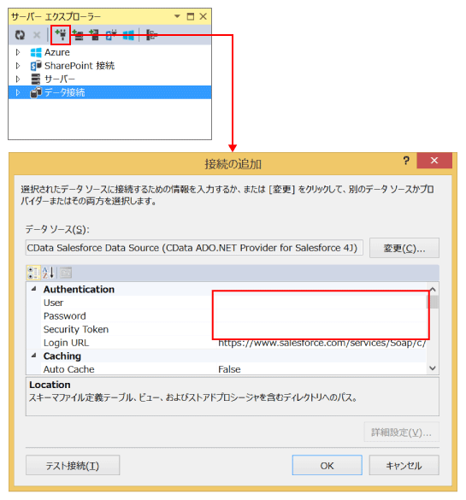Collapse the Caching category
Image resolution: width=466 pixels, height=500 pixels.
click(x=34, y=356)
